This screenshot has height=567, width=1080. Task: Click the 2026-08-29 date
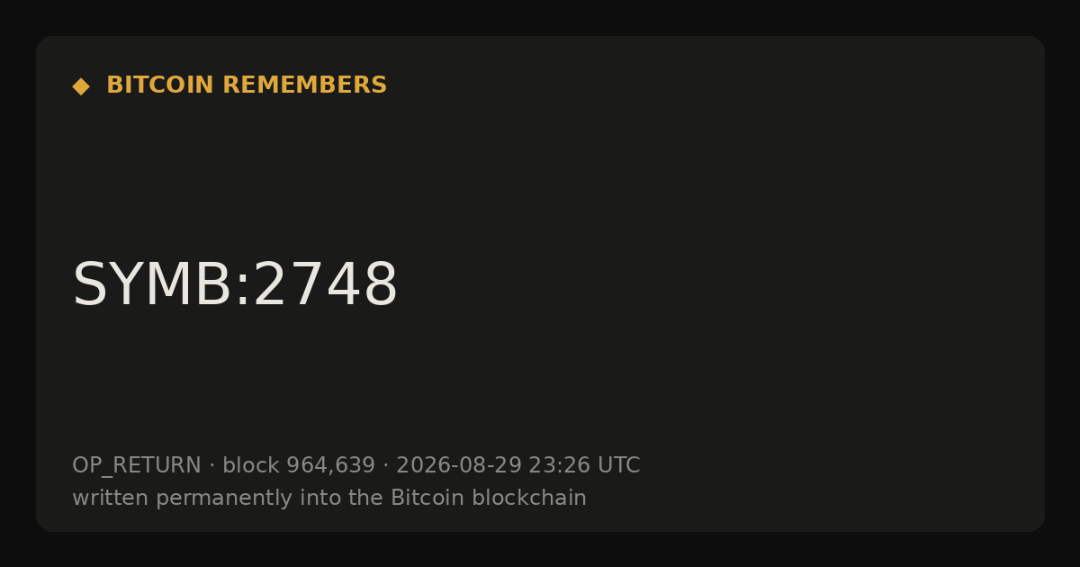click(459, 466)
